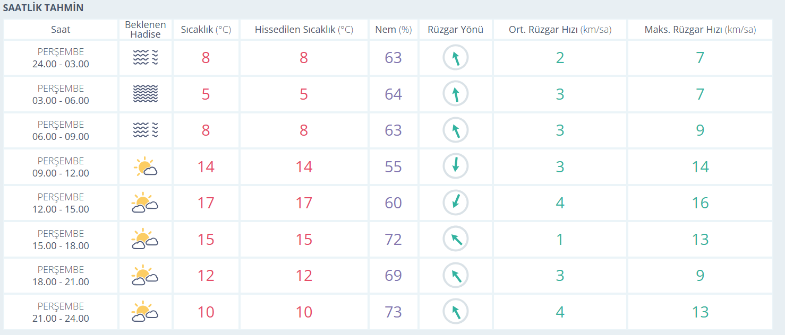Click the SAATLİK TAHMİN heading

(43, 8)
